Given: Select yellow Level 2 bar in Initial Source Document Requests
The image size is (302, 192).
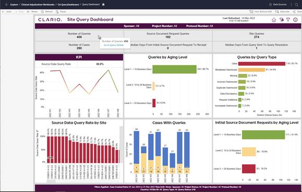Looking at the screenshot, I should [x=249, y=151].
